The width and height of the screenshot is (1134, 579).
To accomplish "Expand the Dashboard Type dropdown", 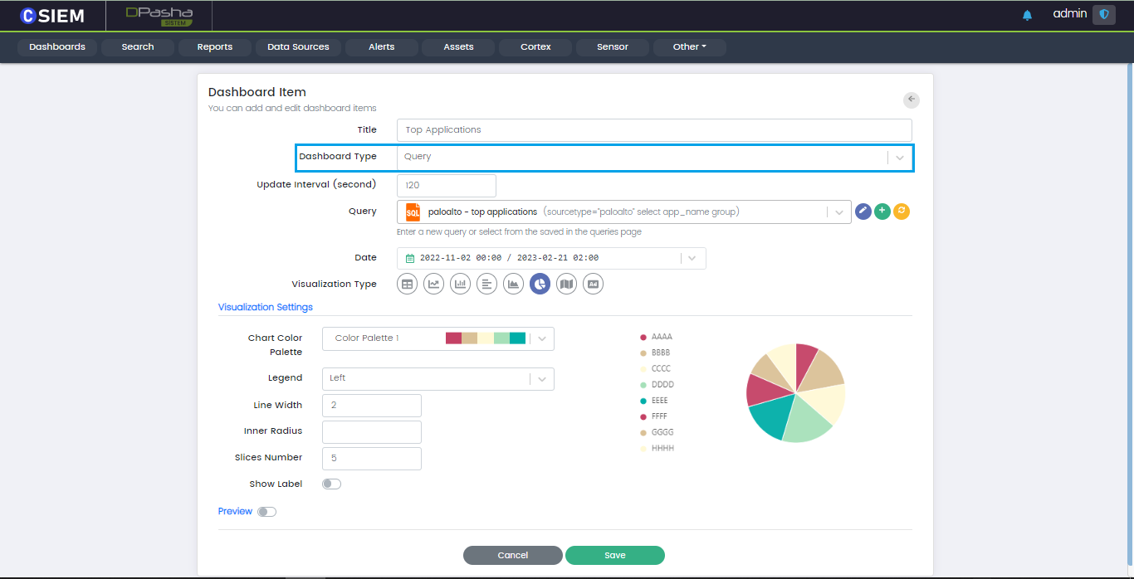I will point(900,158).
